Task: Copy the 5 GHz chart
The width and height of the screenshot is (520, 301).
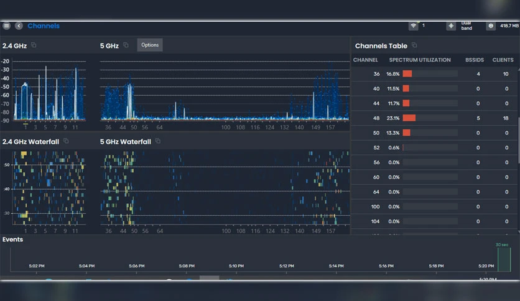Action: 126,45
